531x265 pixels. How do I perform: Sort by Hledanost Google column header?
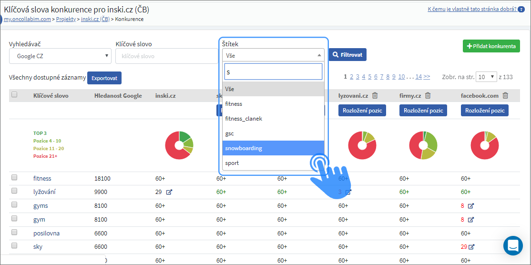click(x=118, y=96)
